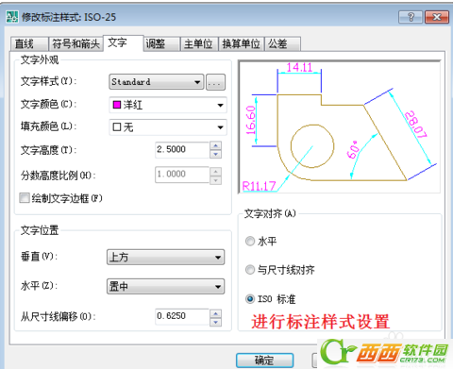Click the AutoCAD dialog title icon
The image size is (453, 369).
pos(12,17)
